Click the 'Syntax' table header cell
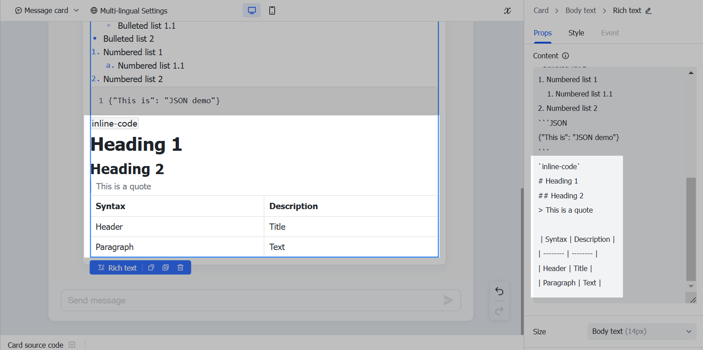The height and width of the screenshot is (350, 703). [177, 206]
